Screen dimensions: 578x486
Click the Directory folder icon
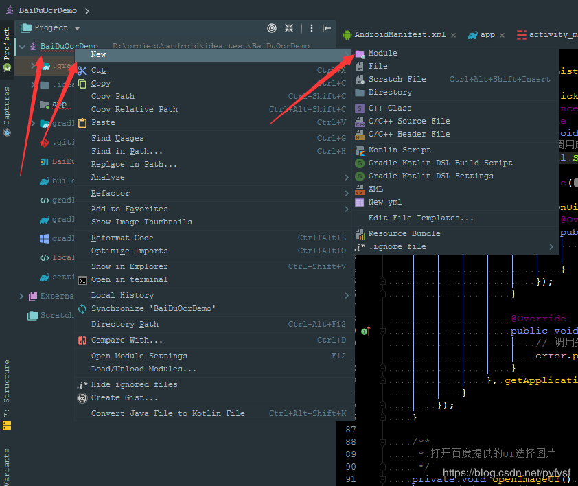(x=360, y=93)
